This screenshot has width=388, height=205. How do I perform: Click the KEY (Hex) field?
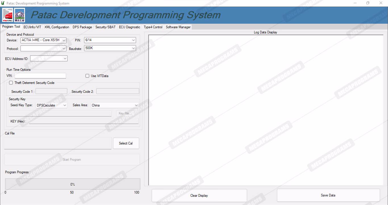84,121
